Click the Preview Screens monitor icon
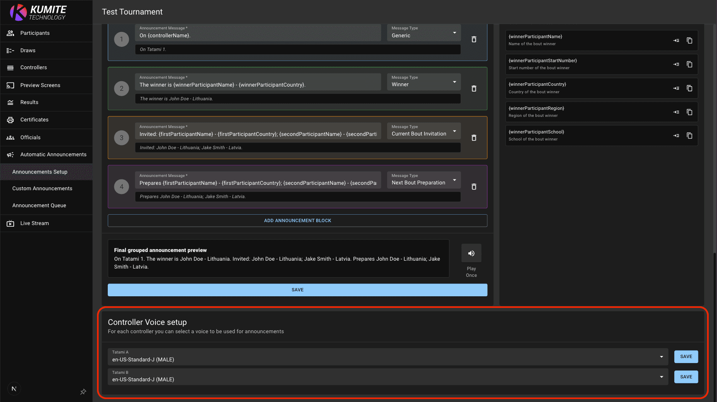This screenshot has width=717, height=402. tap(10, 85)
